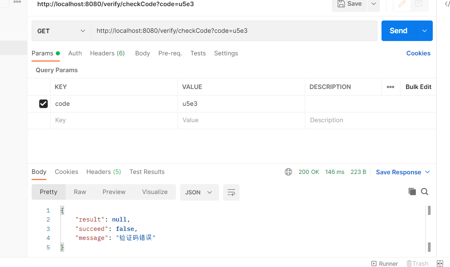Screen dimensions: 450x267
Task: Click the three-dots column options icon
Action: [x=391, y=87]
